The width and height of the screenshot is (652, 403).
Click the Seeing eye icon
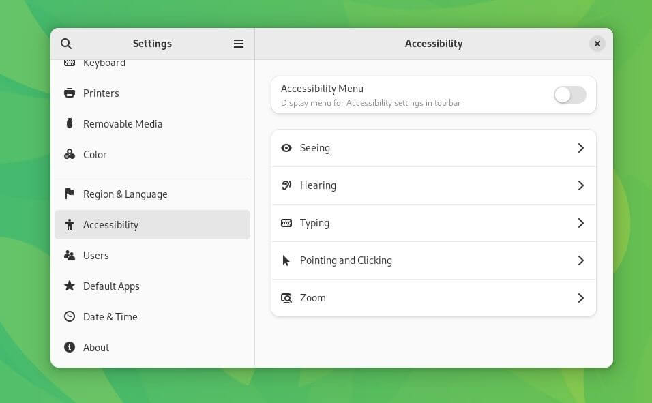[286, 147]
